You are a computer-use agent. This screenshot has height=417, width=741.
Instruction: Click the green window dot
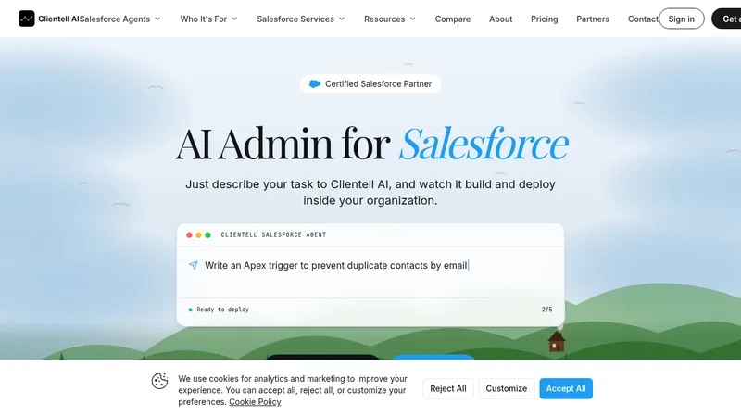pos(207,235)
